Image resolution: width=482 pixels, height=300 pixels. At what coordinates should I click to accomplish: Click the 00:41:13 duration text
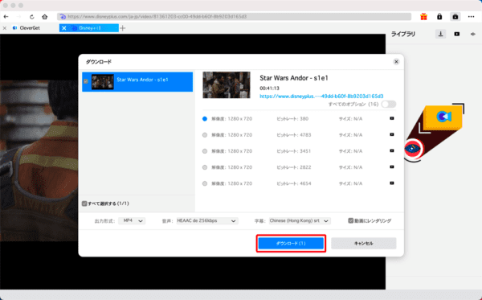coord(270,88)
